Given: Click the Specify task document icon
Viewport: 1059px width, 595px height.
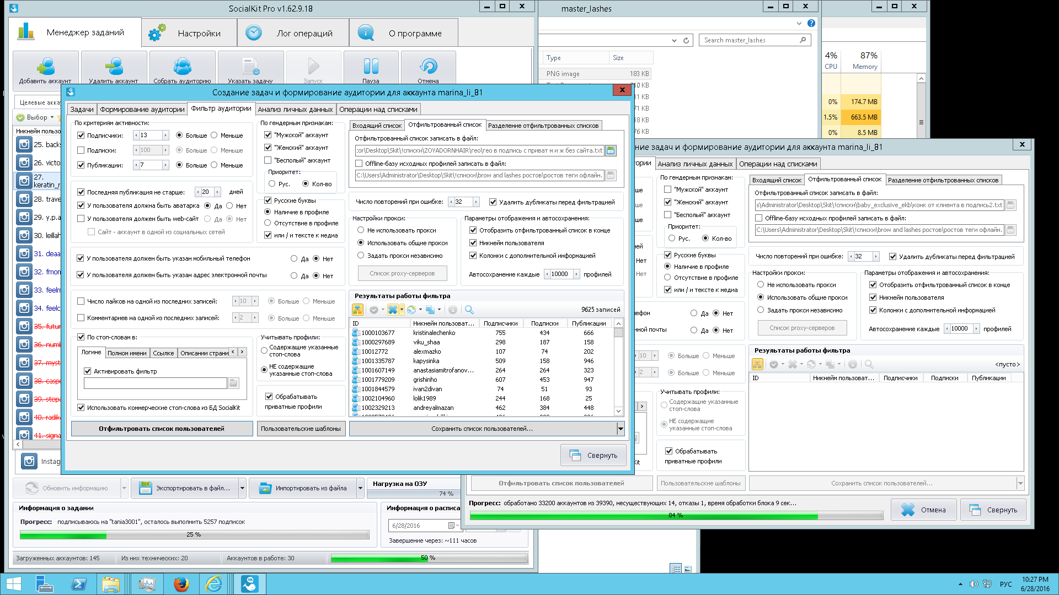Looking at the screenshot, I should click(250, 66).
